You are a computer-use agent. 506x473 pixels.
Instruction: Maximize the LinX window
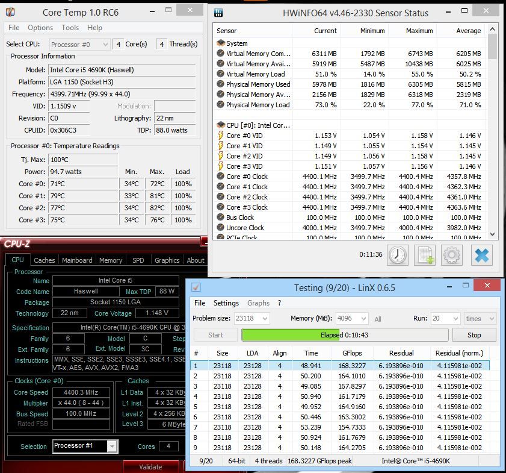pyautogui.click(x=466, y=285)
